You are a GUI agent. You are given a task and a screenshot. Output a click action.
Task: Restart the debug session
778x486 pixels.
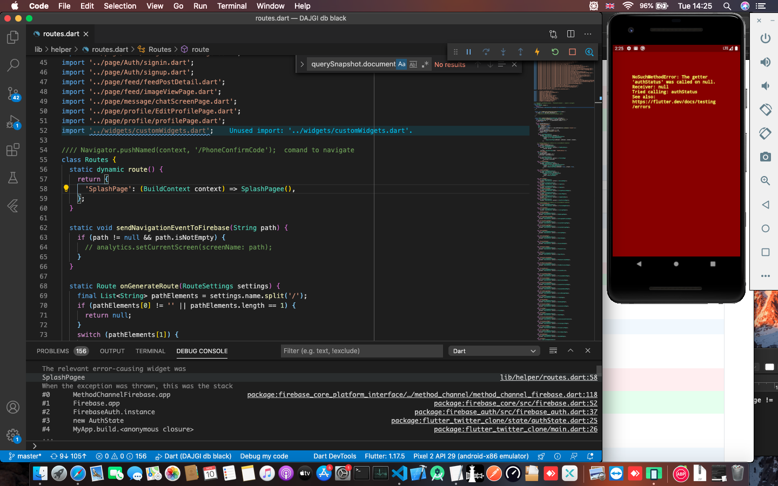coord(554,52)
